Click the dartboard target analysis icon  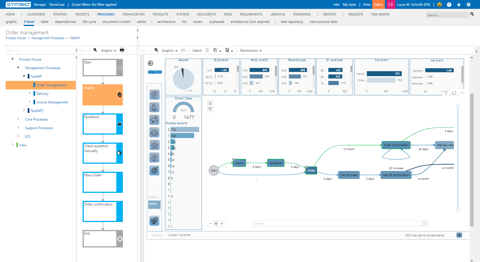(154, 171)
